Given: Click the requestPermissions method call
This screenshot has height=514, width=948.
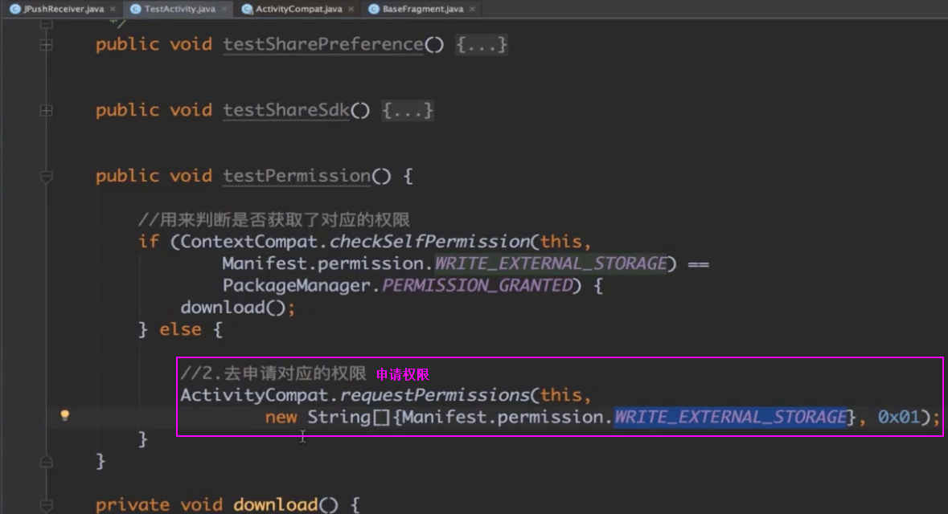Looking at the screenshot, I should point(435,395).
